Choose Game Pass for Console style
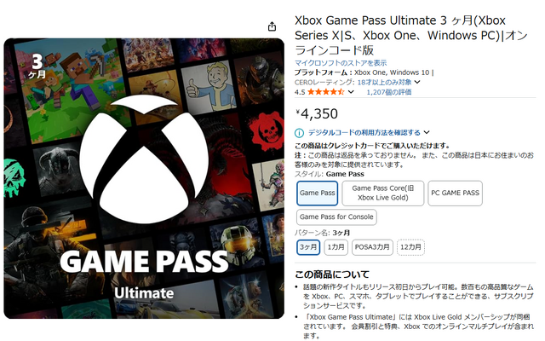 click(x=336, y=217)
